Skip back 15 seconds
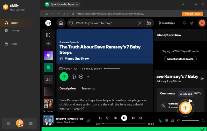This screenshot has height=131, width=207. pyautogui.click(x=108, y=118)
